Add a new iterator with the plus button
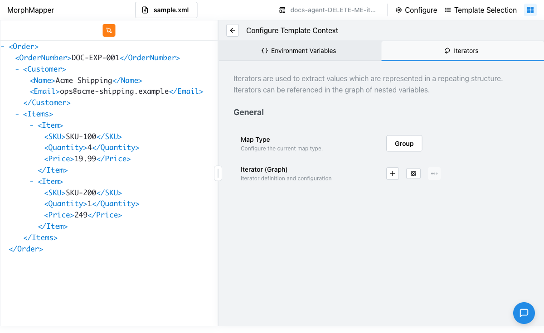 pos(393,174)
